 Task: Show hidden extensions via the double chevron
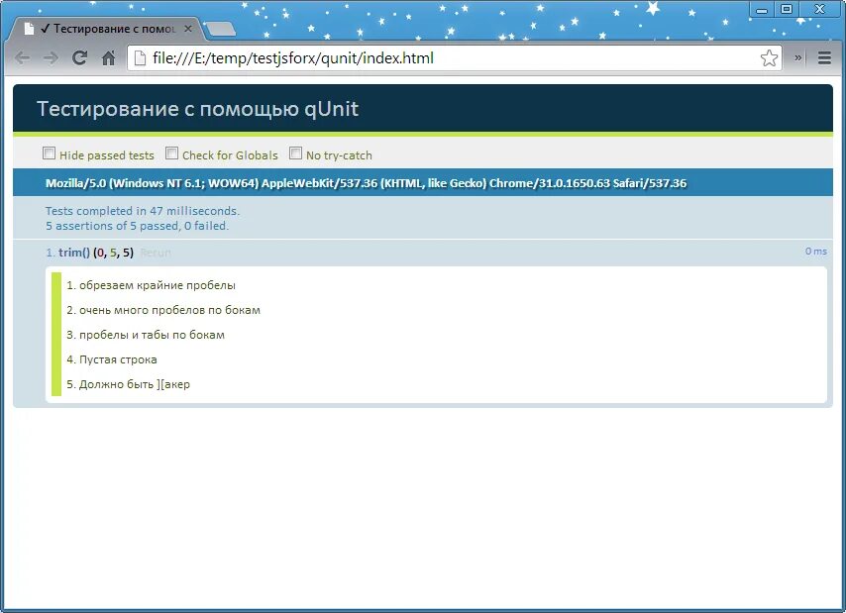point(798,57)
